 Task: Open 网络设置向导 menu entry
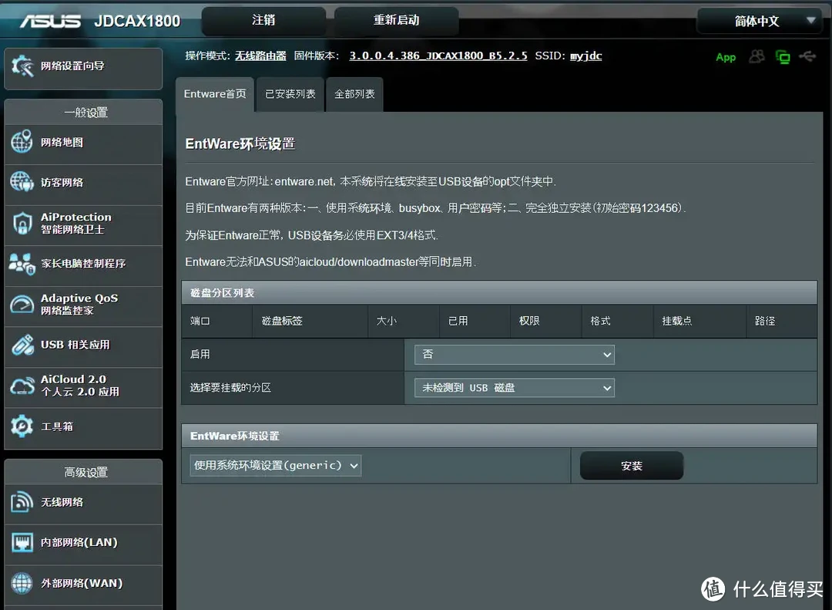(83, 69)
